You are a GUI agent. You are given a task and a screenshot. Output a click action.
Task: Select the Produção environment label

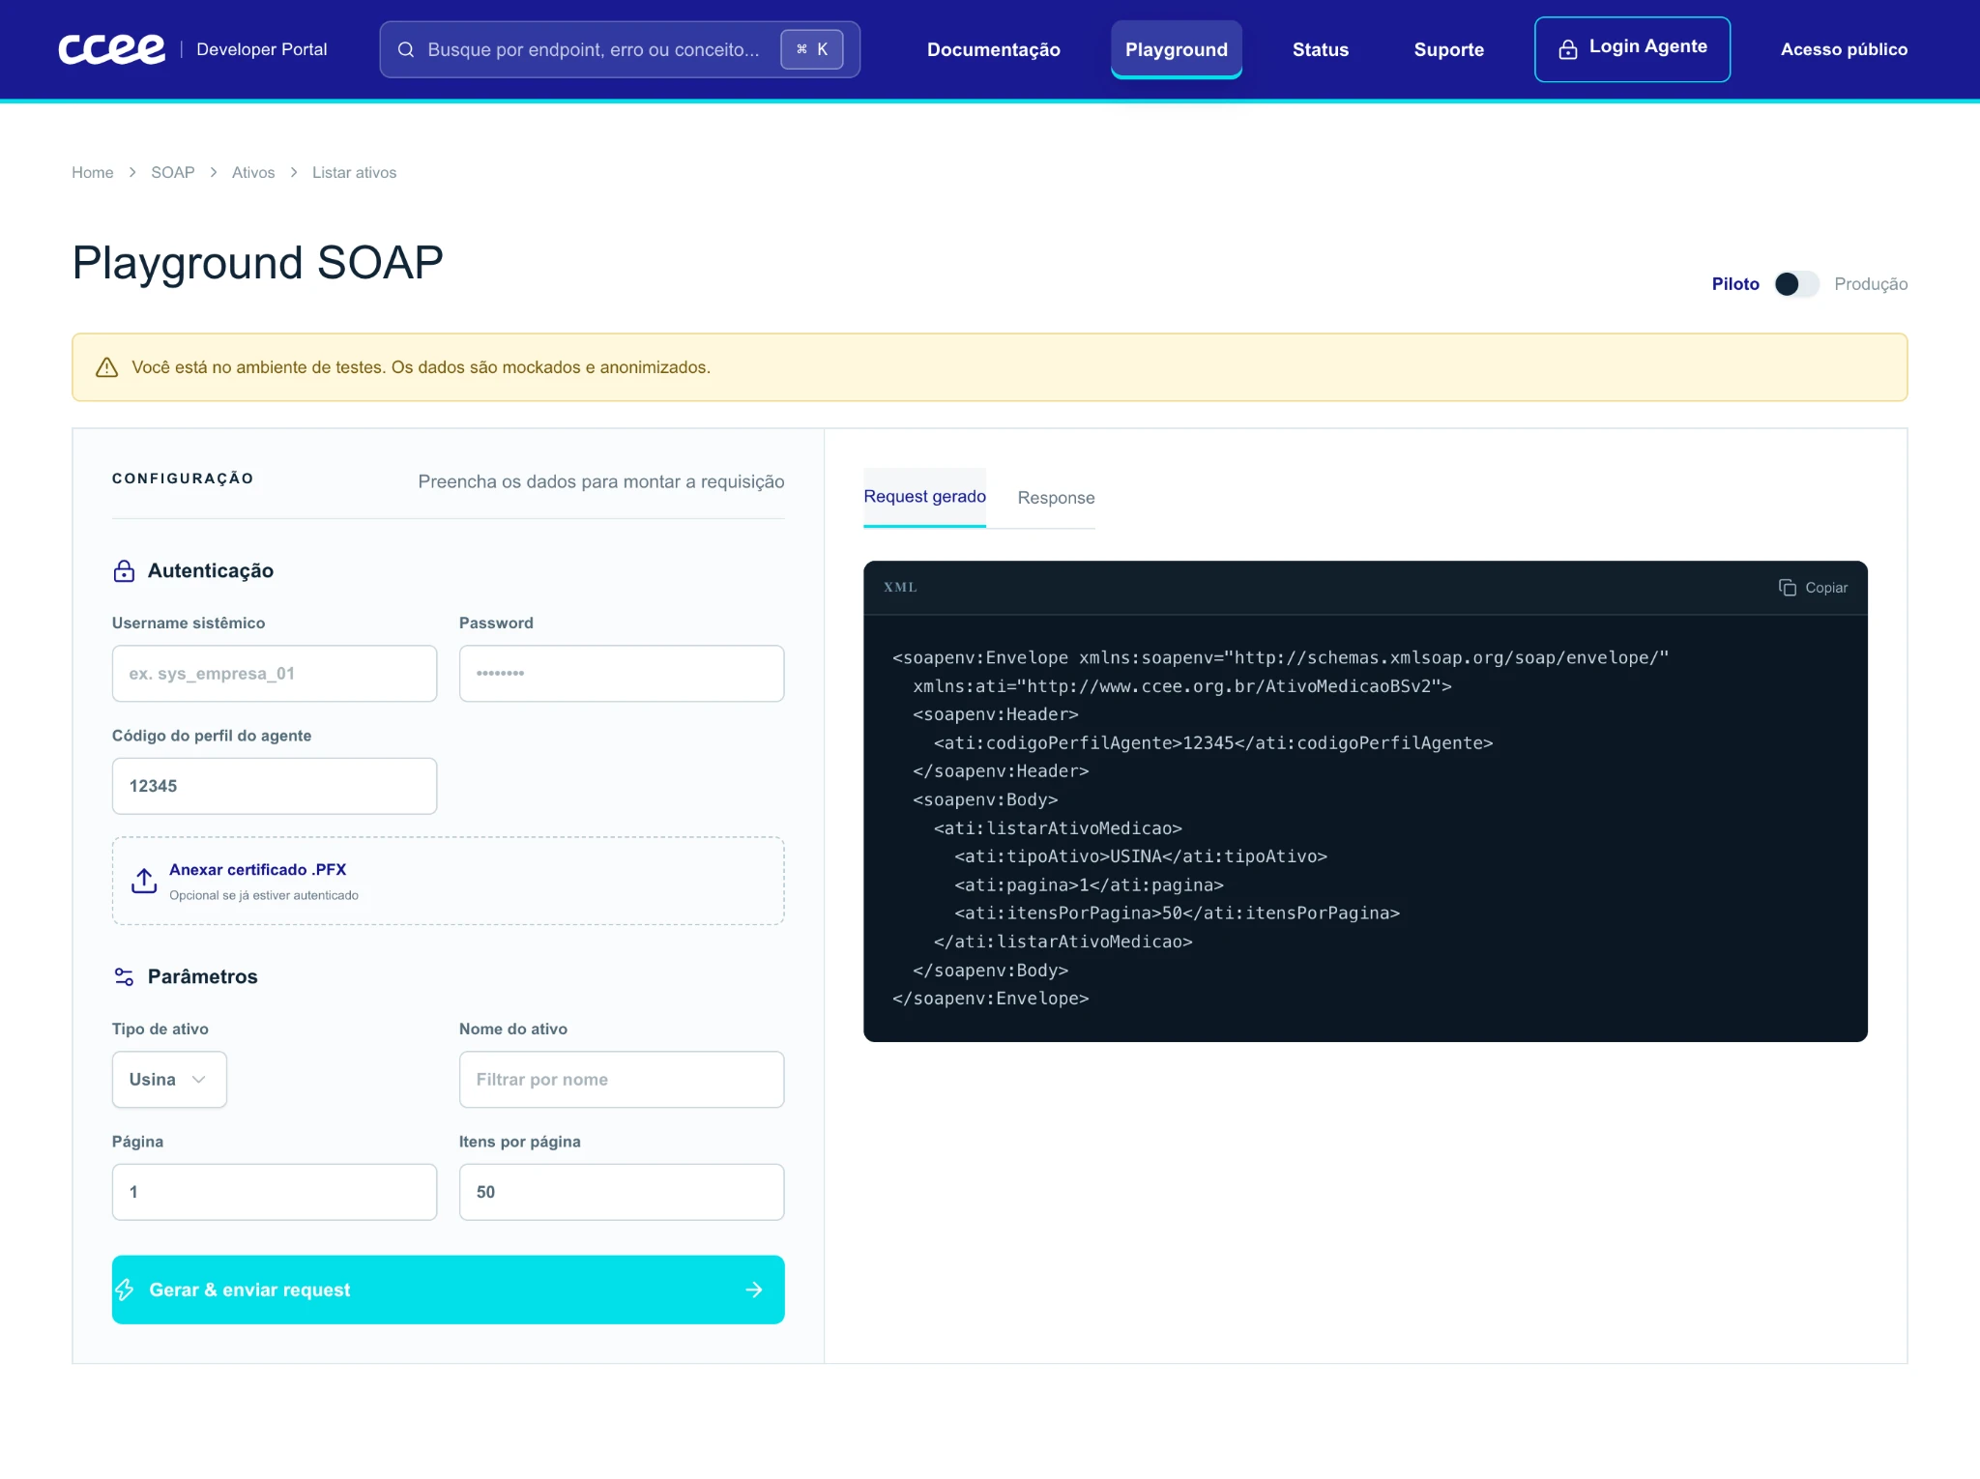pos(1871,284)
